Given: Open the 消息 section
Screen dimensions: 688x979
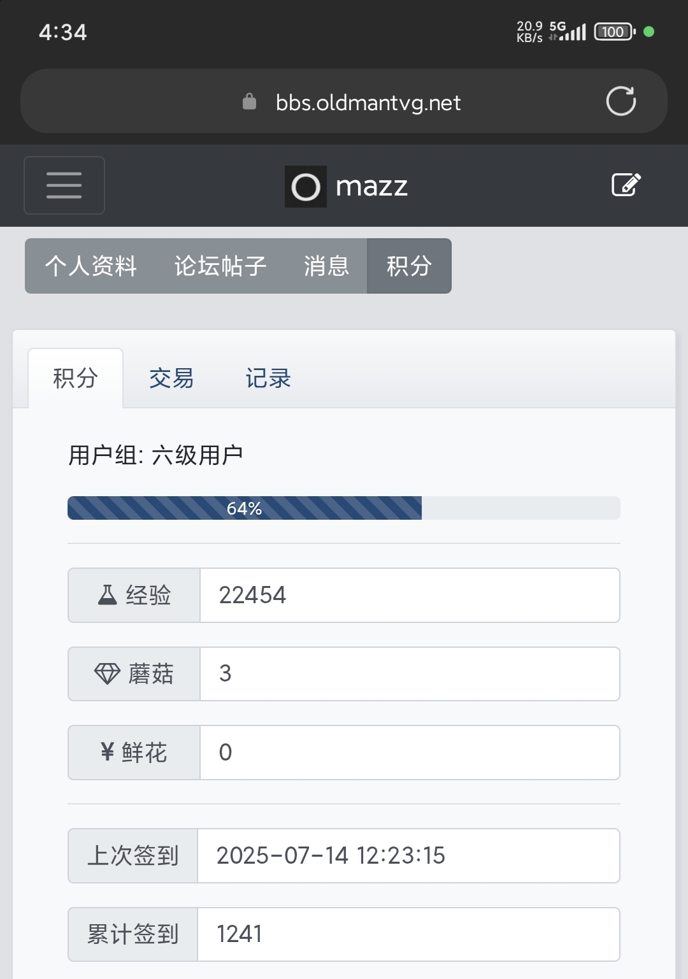Looking at the screenshot, I should [x=326, y=266].
